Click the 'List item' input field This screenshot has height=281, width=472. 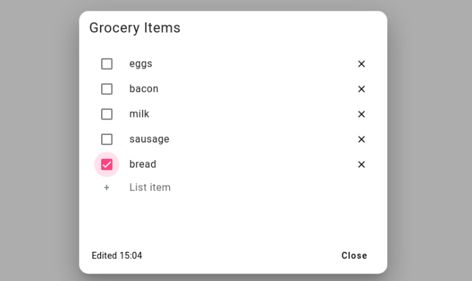click(150, 187)
